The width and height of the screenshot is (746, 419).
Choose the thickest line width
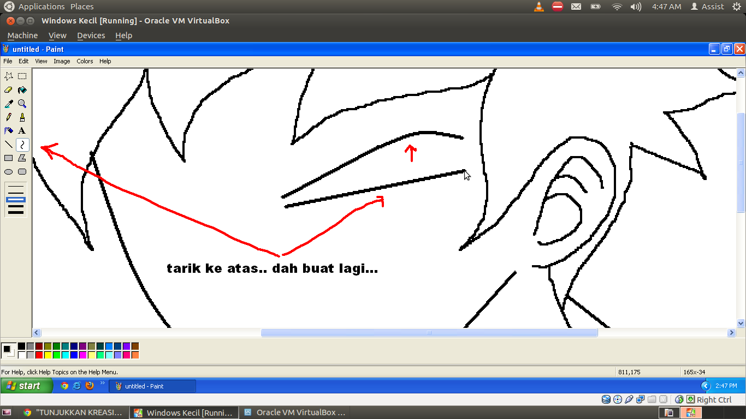tap(16, 212)
